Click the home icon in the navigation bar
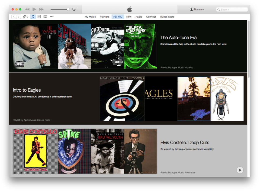The image size is (259, 191). tap(24, 16)
